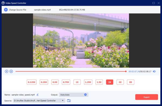The width and height of the screenshot is (162, 106).
Task: Select 0.125X speed
Action: pos(32,82)
